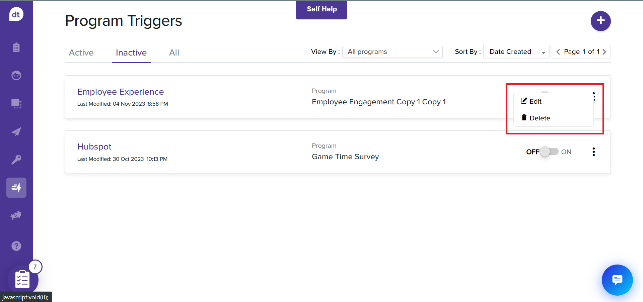Open the puzzle piece integrations icon
Screen dimensions: 643x302
click(16, 215)
